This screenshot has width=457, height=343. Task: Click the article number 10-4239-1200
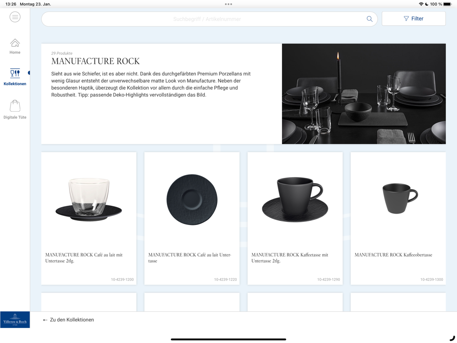(122, 279)
